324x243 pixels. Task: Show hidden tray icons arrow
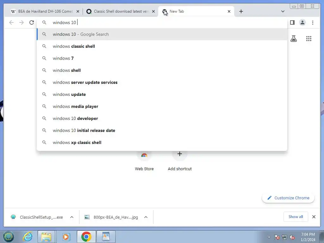click(269, 237)
